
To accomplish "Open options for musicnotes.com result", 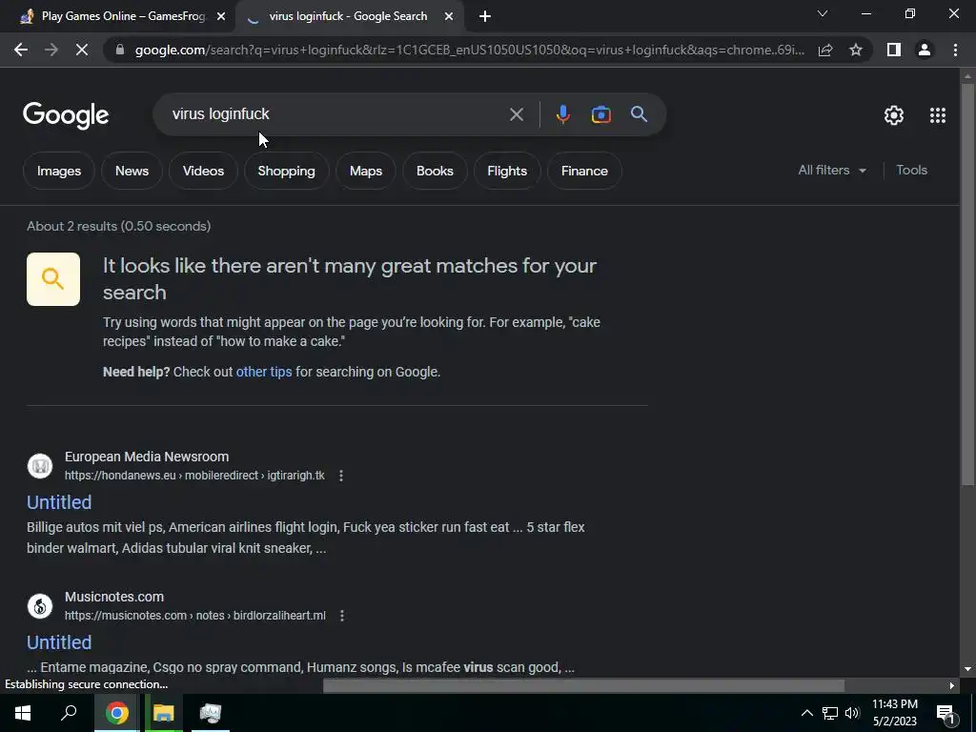I will coord(342,616).
